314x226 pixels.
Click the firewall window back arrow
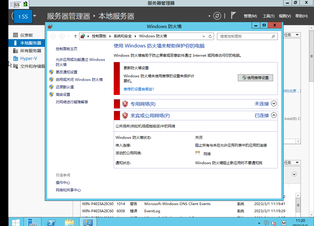pyautogui.click(x=53, y=36)
